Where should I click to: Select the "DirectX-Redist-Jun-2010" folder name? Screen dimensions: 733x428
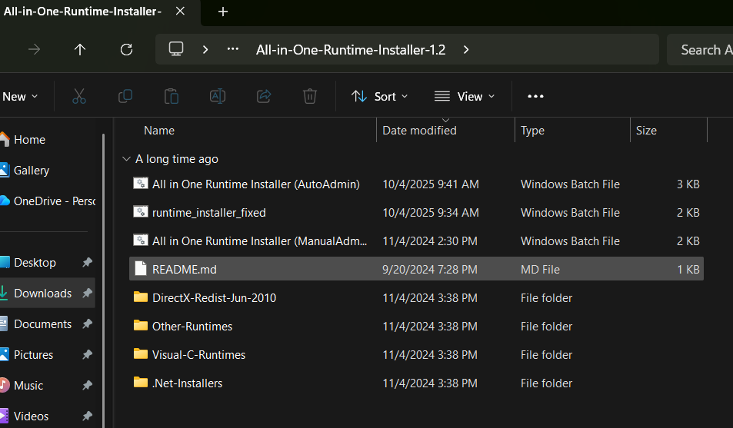pos(214,298)
